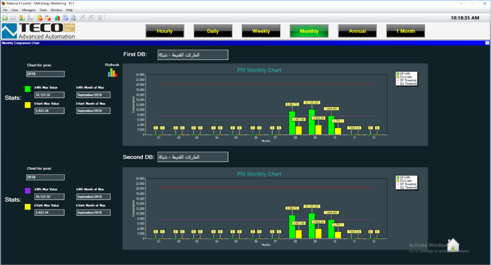Open the blue data table report icon
The image size is (491, 265).
point(65,18)
